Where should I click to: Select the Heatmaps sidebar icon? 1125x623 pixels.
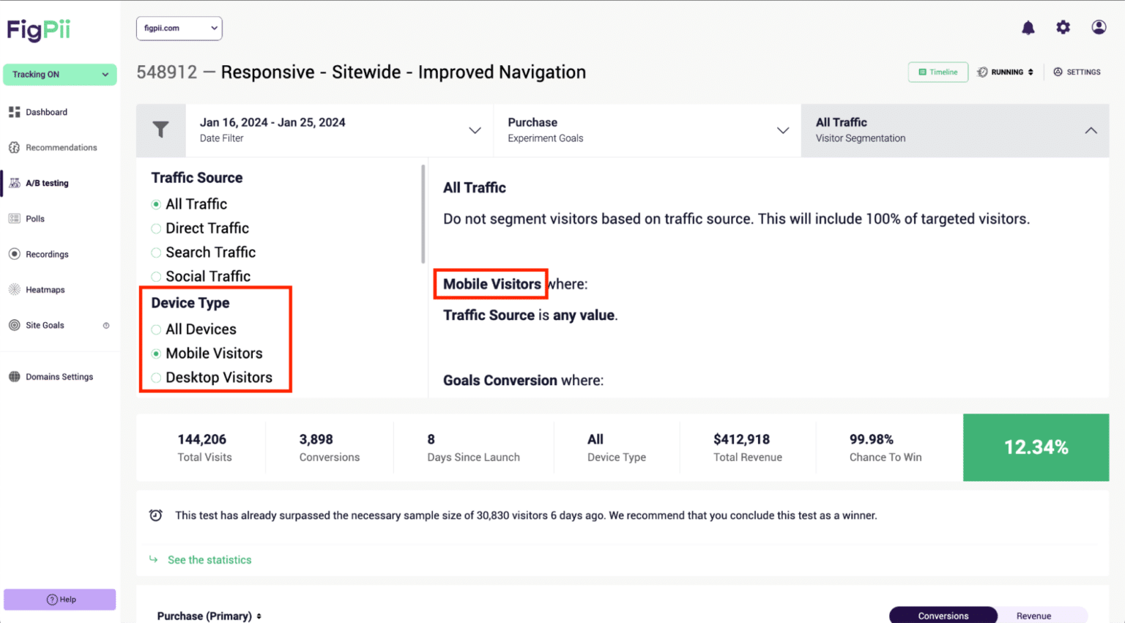pos(44,289)
